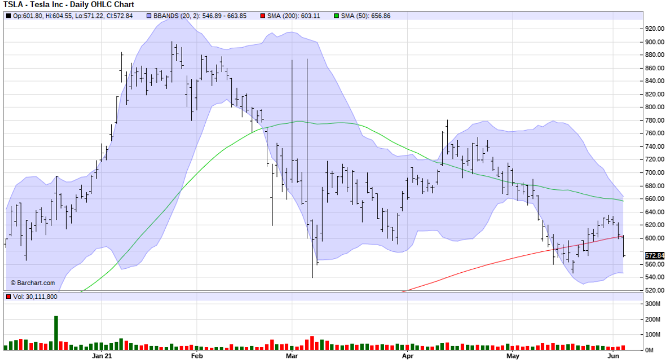Image resolution: width=670 pixels, height=361 pixels.
Task: Click the 'Feb' date axis label
Action: click(x=197, y=356)
